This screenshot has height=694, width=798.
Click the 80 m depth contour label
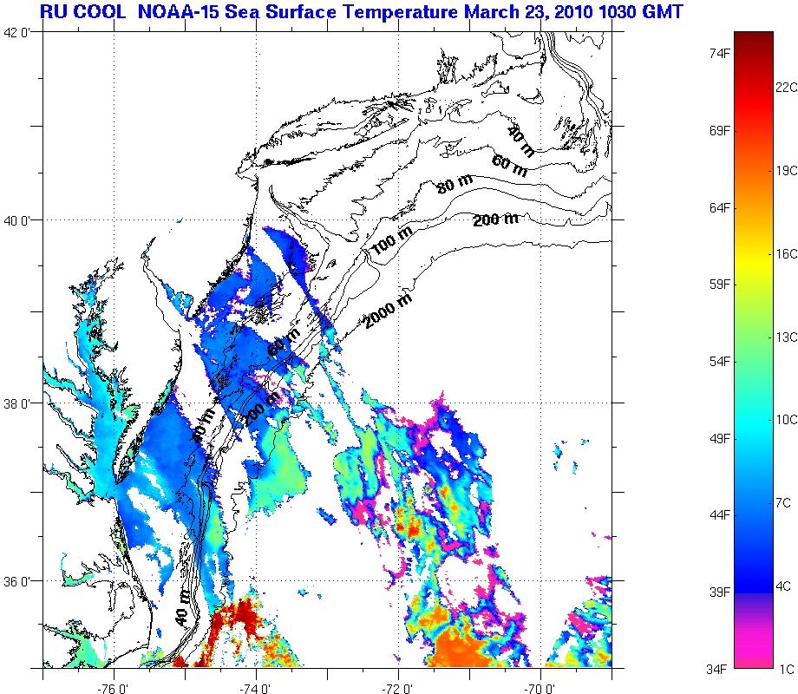tap(455, 183)
